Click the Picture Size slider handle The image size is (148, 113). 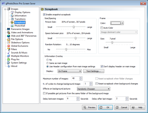coord(74,27)
